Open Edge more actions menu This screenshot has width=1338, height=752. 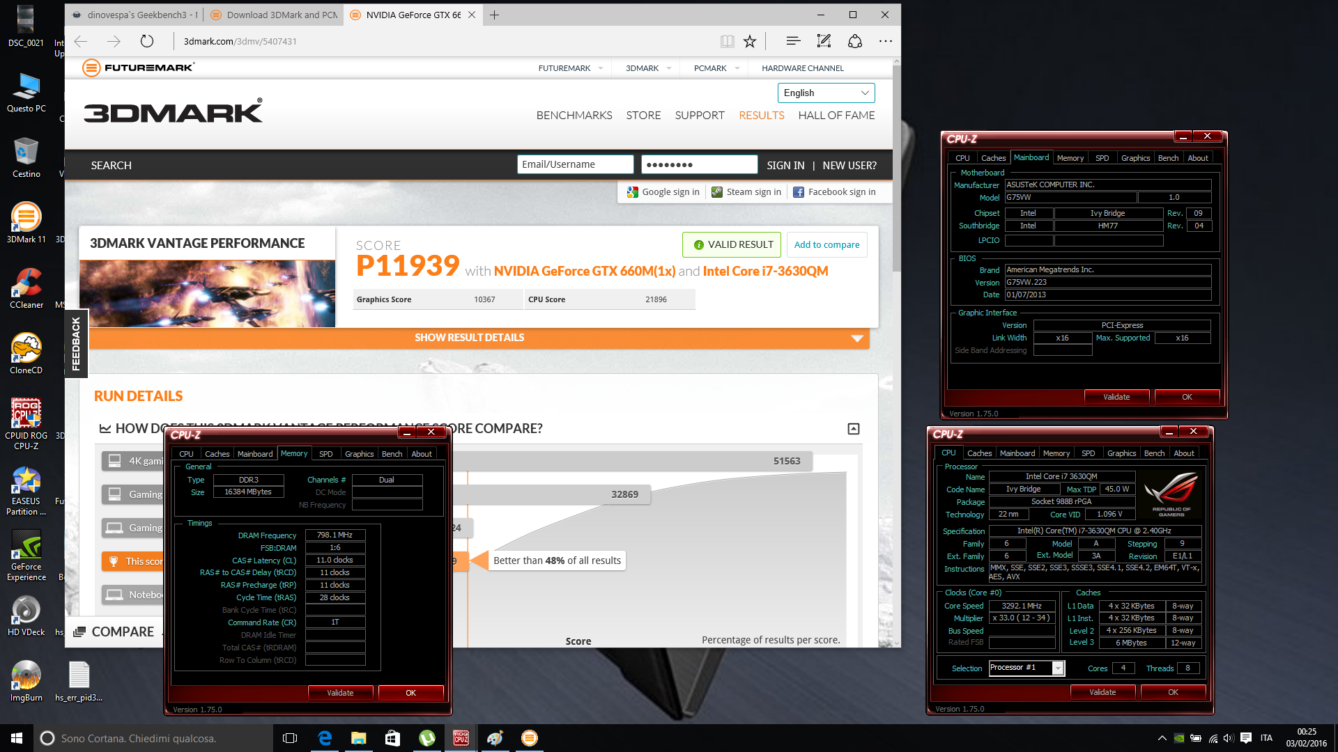click(886, 41)
